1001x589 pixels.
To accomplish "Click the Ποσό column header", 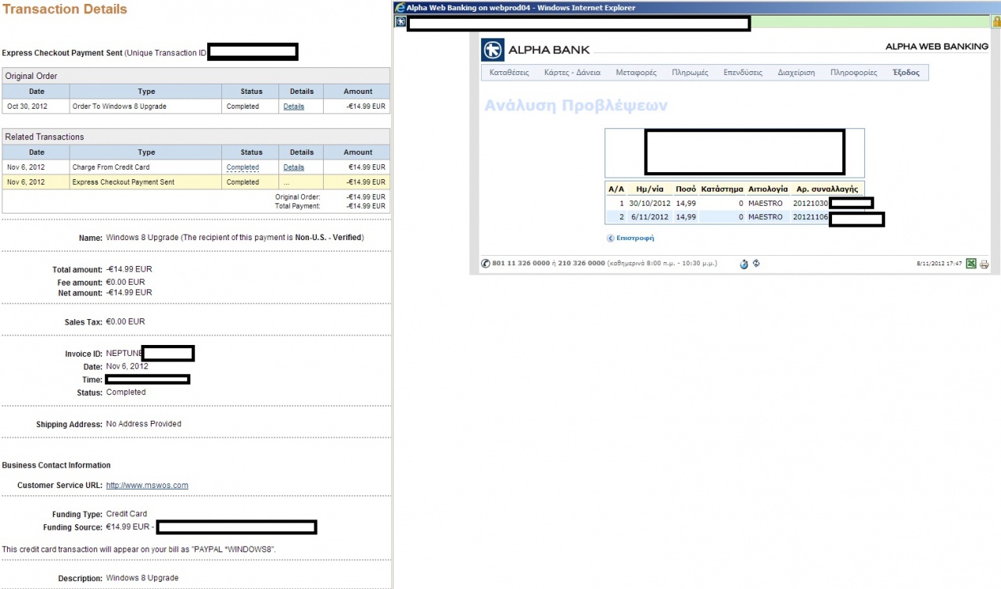I will [686, 189].
